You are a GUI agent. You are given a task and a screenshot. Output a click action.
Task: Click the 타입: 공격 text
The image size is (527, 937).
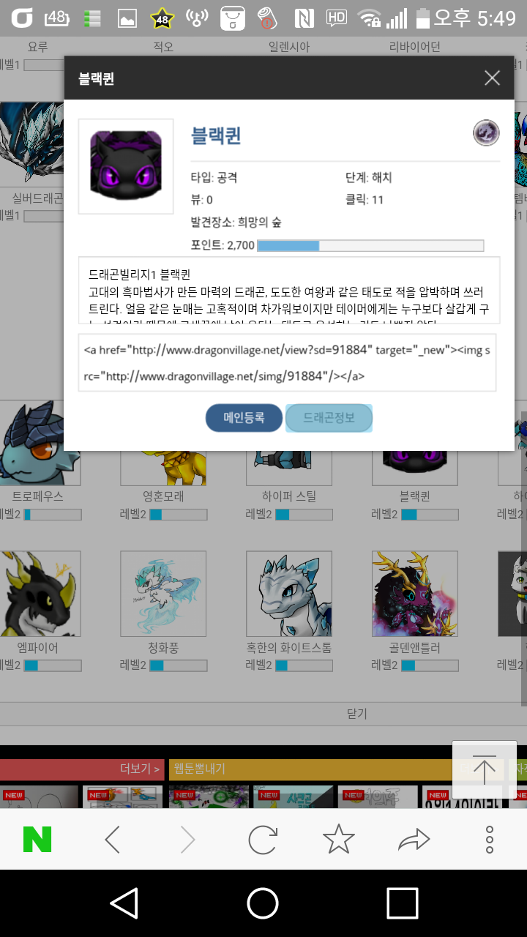214,178
